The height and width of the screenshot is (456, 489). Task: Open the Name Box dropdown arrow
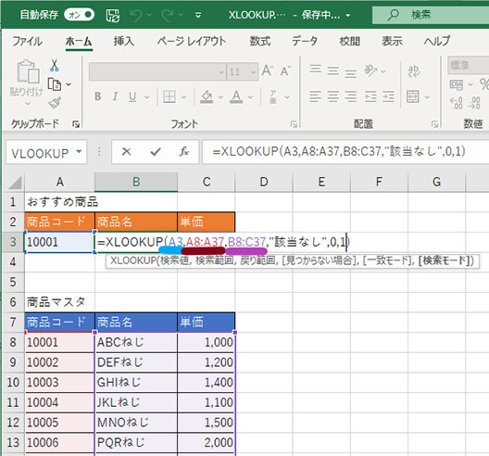click(79, 152)
